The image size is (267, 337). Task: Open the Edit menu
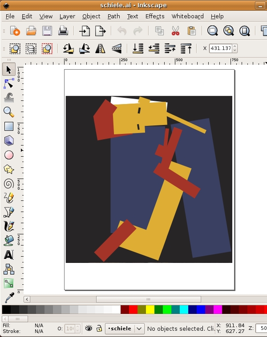tap(27, 17)
